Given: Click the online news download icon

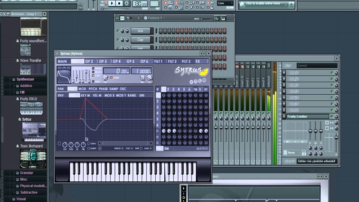Looking at the screenshot, I should tap(291, 4).
